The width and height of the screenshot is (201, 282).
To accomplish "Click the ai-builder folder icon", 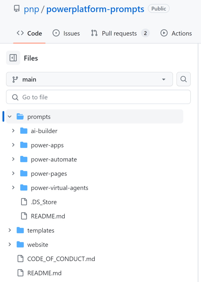I will tap(24, 131).
